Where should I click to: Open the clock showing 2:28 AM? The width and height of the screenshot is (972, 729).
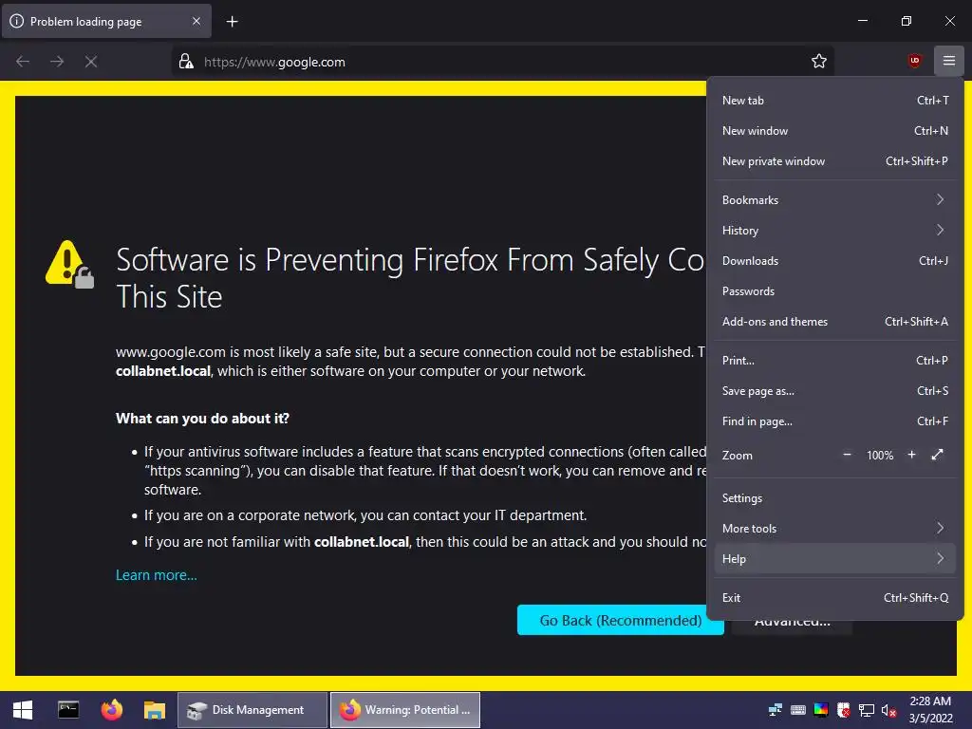coord(930,710)
